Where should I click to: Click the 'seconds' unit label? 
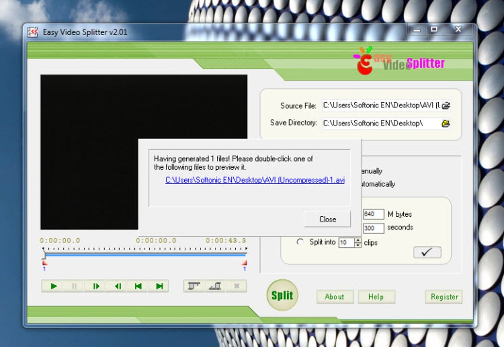[400, 227]
